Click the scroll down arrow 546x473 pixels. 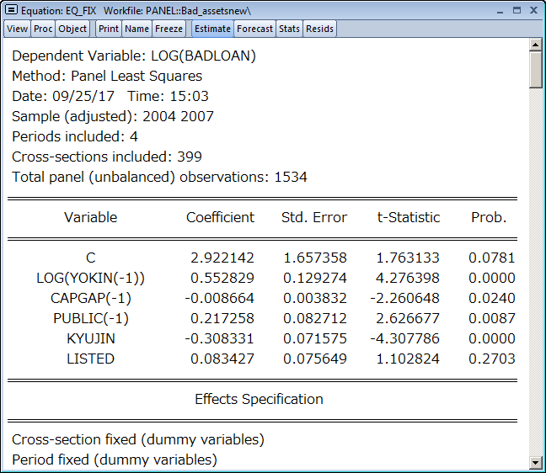pos(536,463)
